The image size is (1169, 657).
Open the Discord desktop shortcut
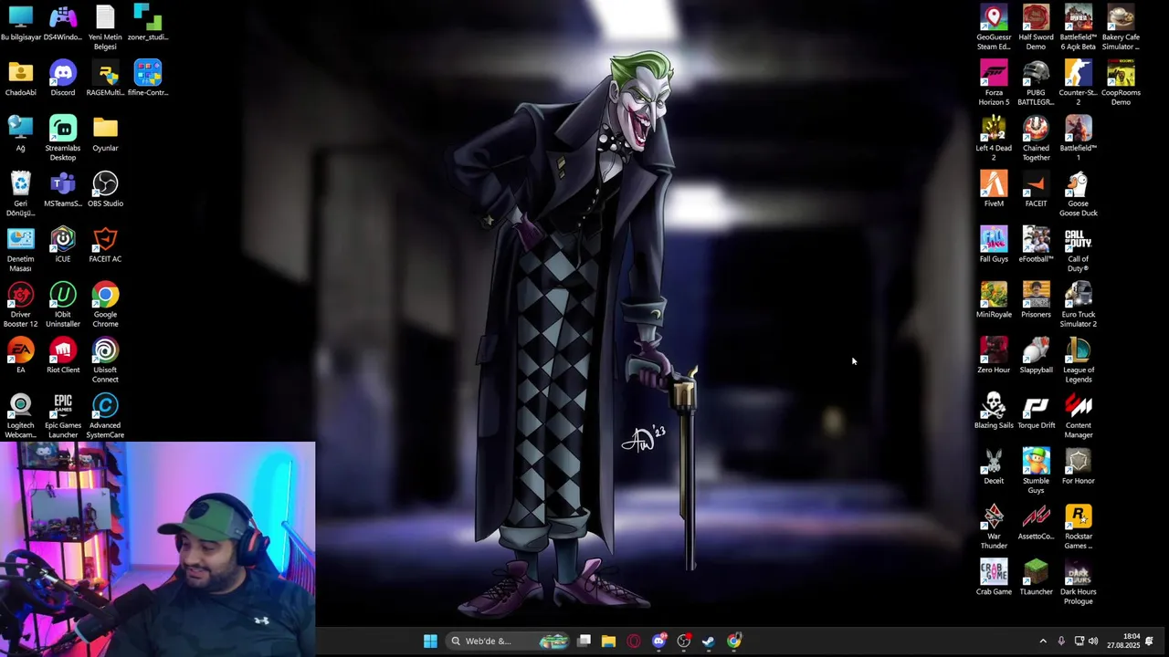coord(63,78)
